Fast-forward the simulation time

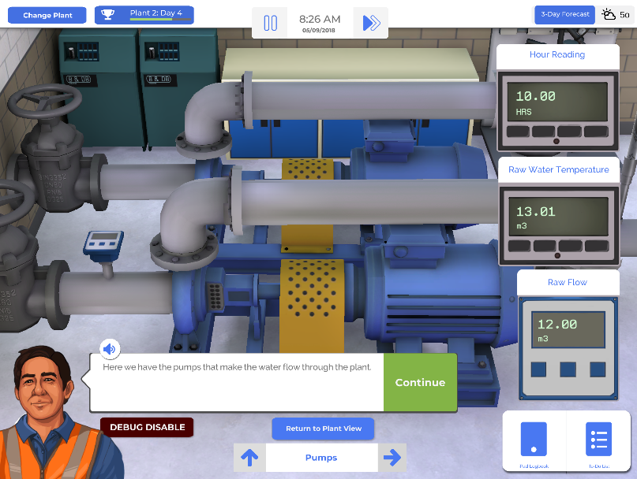pos(371,23)
